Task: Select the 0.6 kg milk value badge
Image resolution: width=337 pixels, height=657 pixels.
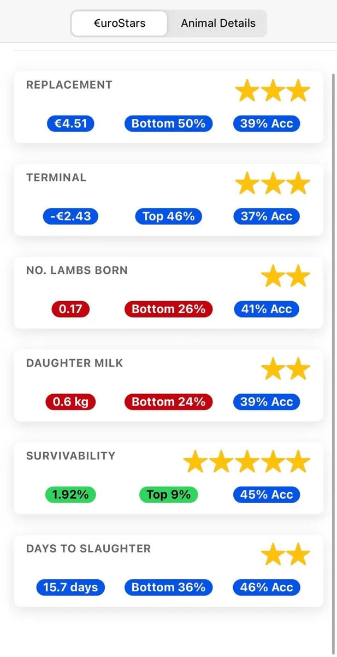Action: click(70, 402)
